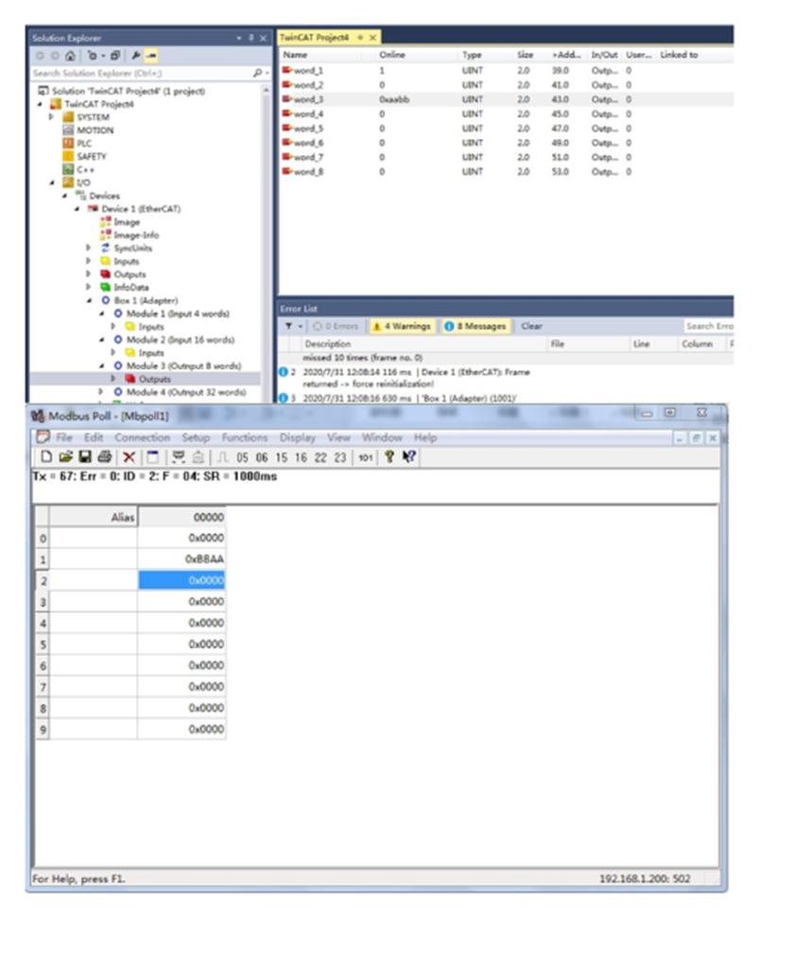Screen dimensions: 809x958
Task: Open the Functions menu
Action: coord(245,437)
